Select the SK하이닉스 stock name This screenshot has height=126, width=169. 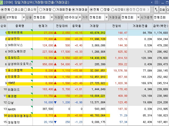click(15, 45)
